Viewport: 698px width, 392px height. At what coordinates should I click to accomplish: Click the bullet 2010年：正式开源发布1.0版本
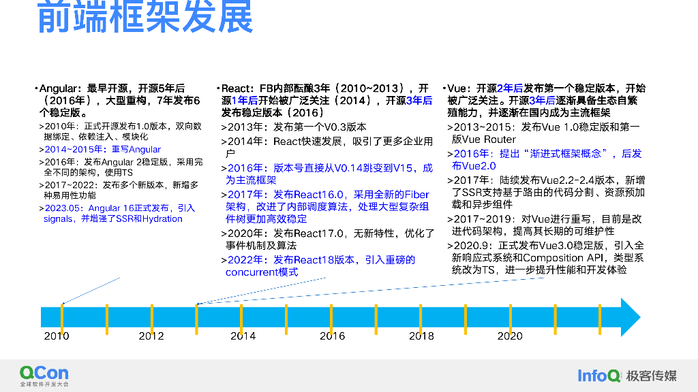120,131
